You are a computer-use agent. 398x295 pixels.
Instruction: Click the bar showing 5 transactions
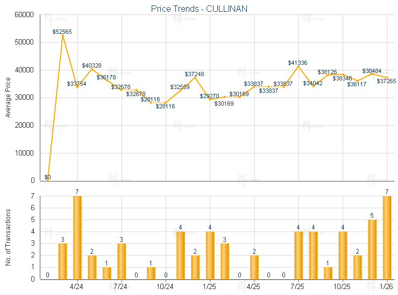(x=372, y=249)
